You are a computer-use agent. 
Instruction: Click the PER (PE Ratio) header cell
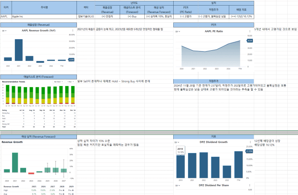point(186,10)
